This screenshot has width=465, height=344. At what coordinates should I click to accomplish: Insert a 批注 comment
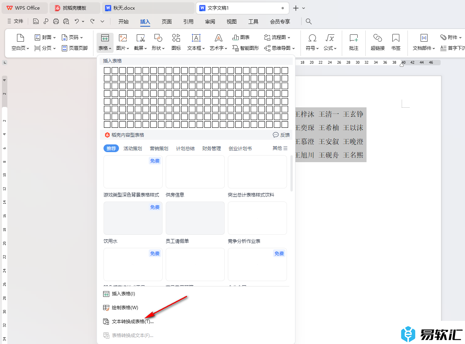coord(354,42)
